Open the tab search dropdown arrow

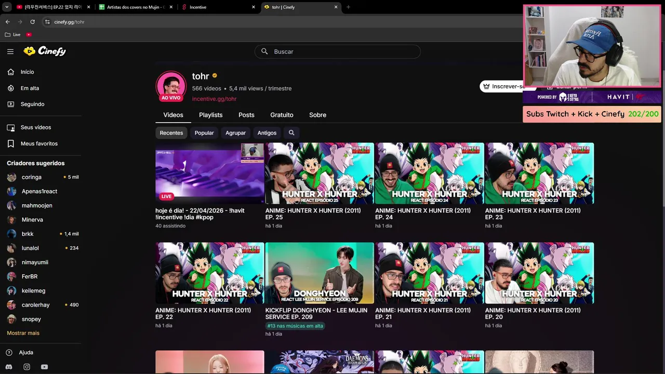coord(7,7)
